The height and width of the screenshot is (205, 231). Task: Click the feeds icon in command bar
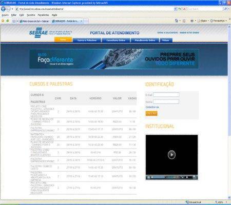(x=184, y=21)
